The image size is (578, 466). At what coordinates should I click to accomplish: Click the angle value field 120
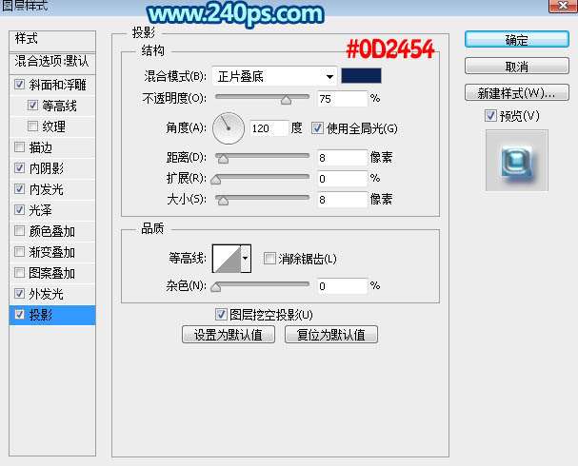tap(269, 128)
